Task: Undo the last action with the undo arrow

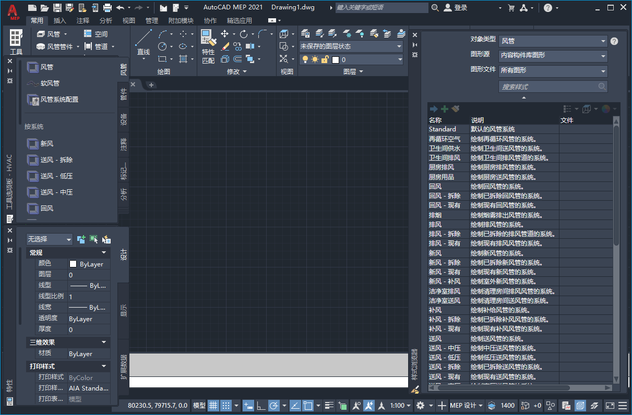Action: click(x=120, y=8)
